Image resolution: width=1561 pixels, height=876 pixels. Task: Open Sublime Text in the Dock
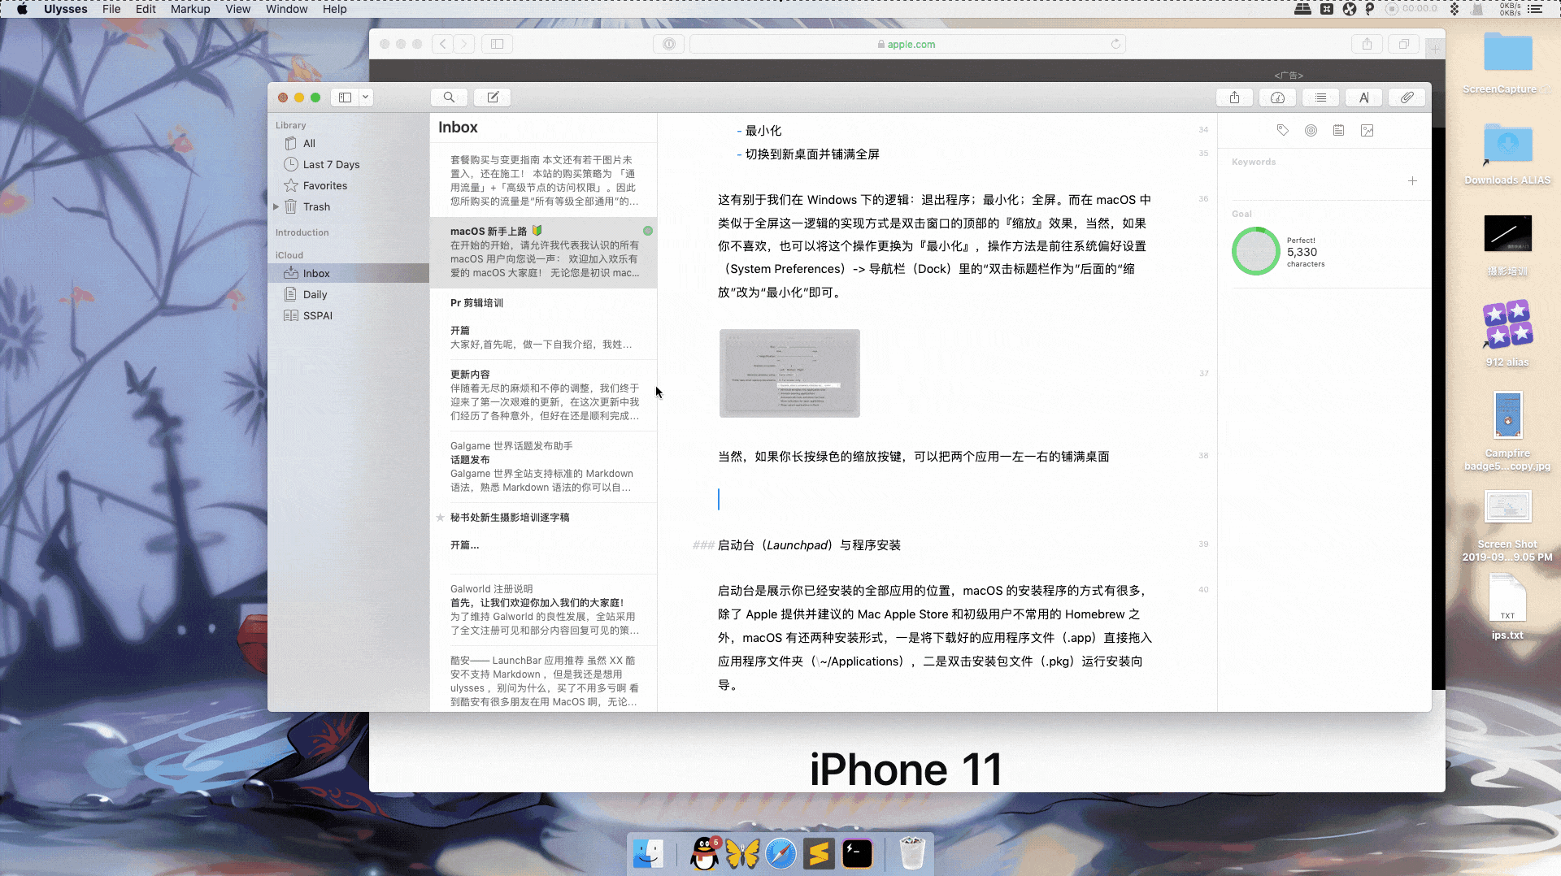point(819,853)
